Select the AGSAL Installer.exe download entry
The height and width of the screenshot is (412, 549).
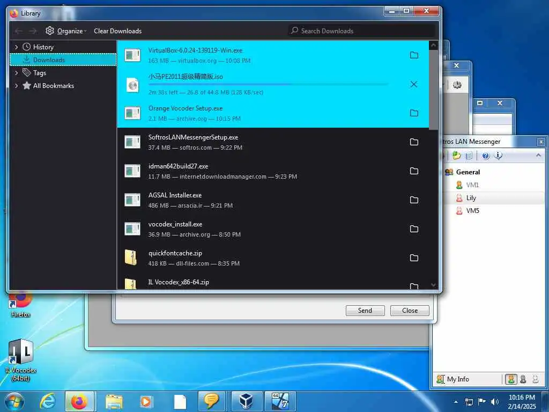(x=273, y=200)
